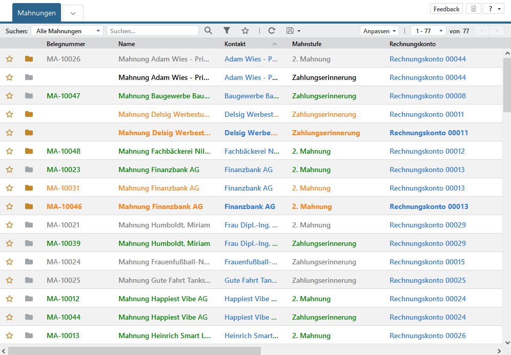Screen dimensions: 511x355
Task: Click the favorites star in the toolbar
Action: point(245,31)
